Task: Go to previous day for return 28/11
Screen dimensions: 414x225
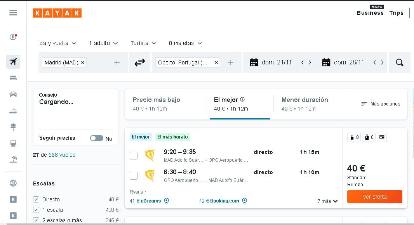Action: pos(375,62)
